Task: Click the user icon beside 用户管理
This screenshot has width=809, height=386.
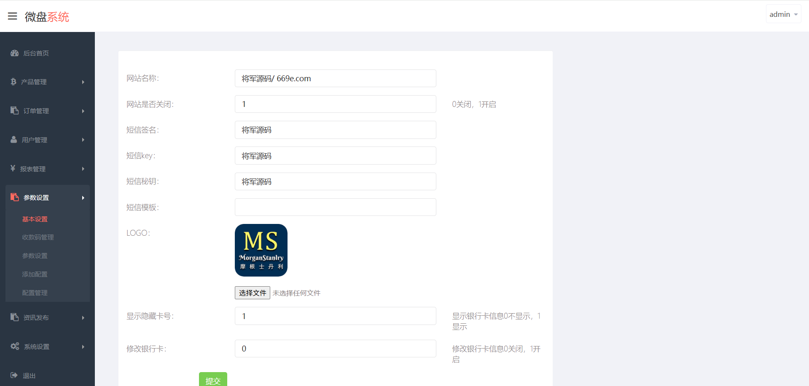Action: 14,140
